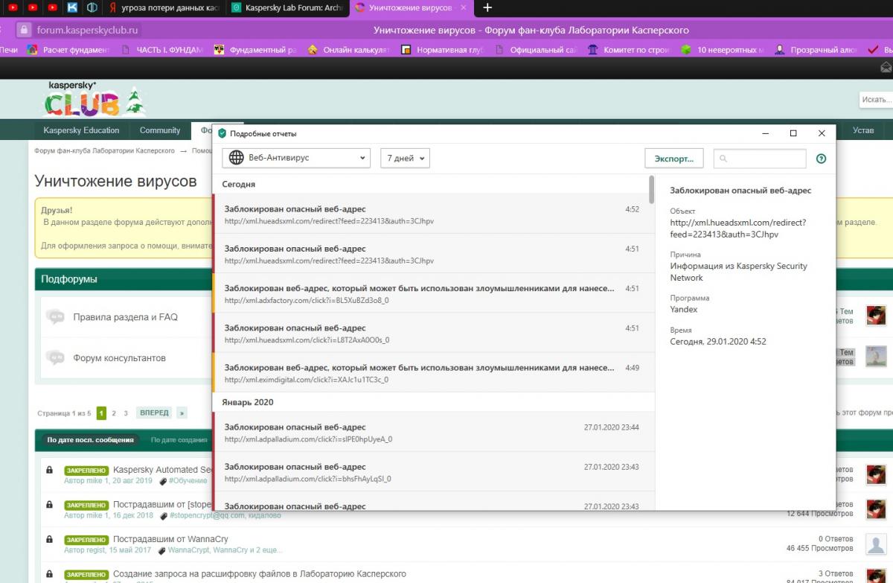Open the Kaspersky Education menu item

[81, 130]
